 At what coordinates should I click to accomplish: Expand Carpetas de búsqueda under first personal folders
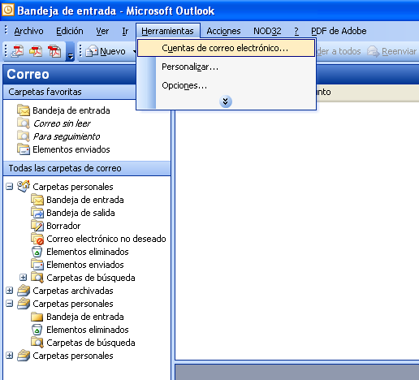[24, 278]
